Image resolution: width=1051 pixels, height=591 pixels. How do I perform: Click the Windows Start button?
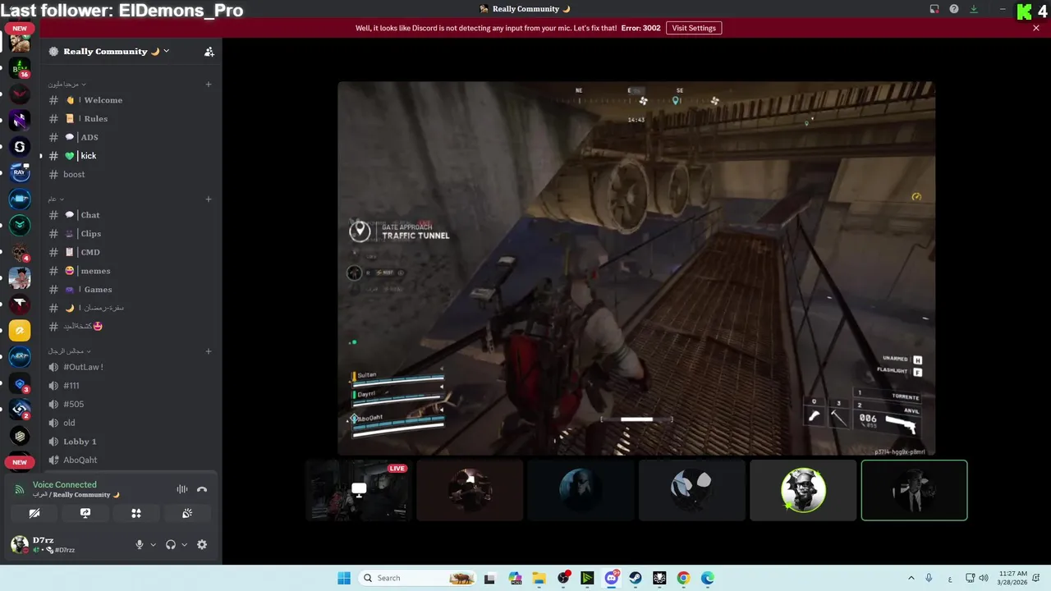(x=344, y=578)
